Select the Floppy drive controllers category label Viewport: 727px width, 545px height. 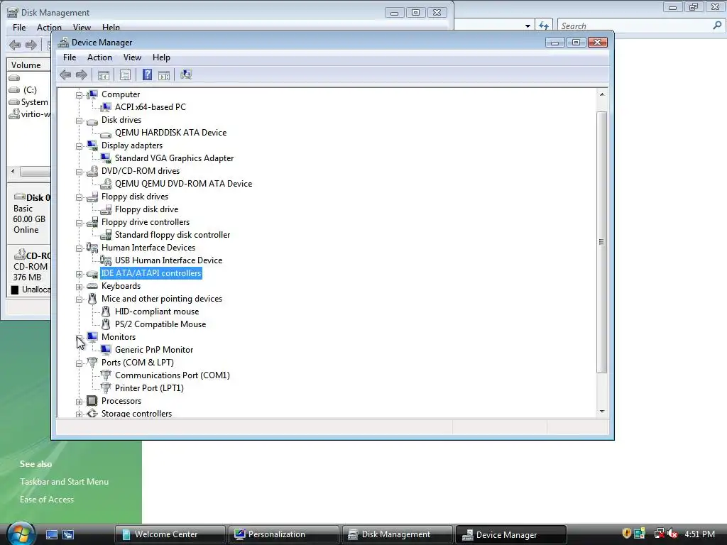(x=146, y=222)
